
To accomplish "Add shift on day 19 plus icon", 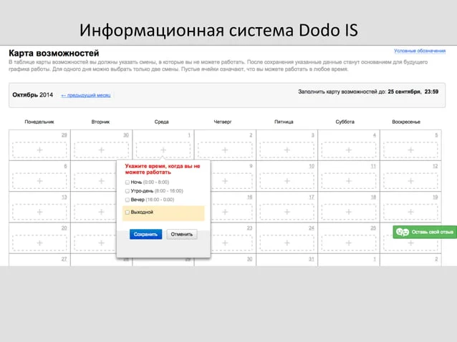I will [410, 212].
